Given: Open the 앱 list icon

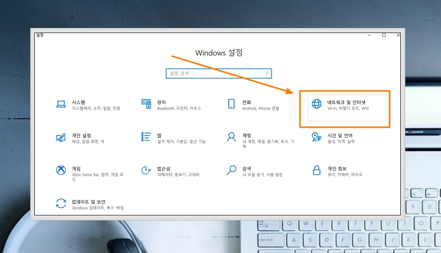Looking at the screenshot, I should (146, 137).
